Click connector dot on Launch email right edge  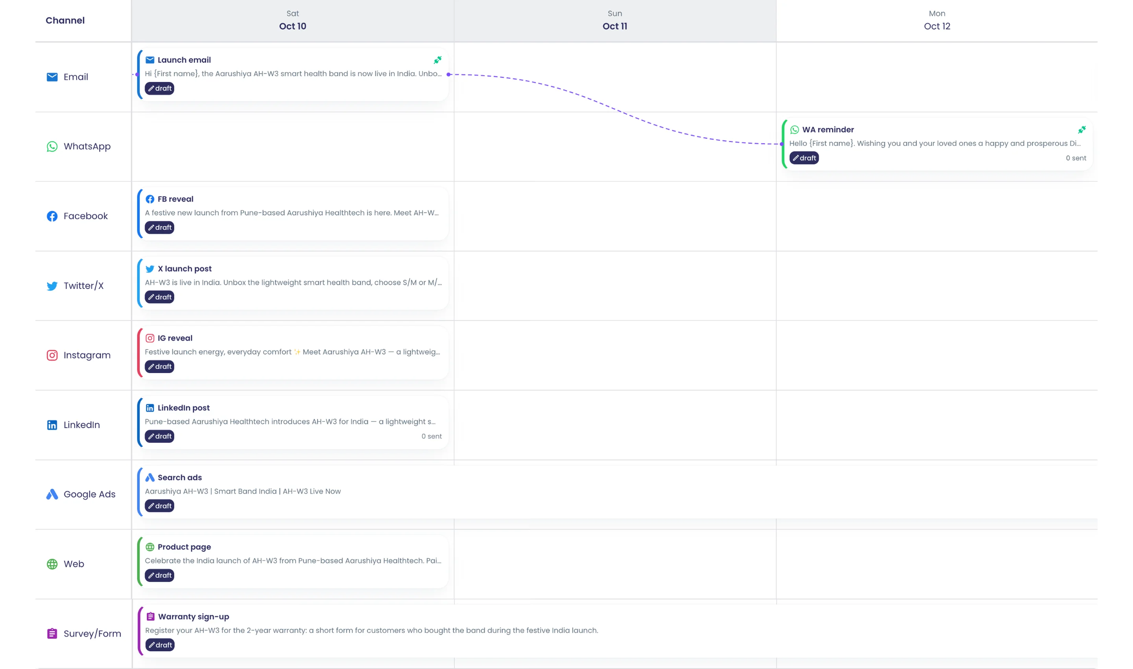pyautogui.click(x=448, y=74)
